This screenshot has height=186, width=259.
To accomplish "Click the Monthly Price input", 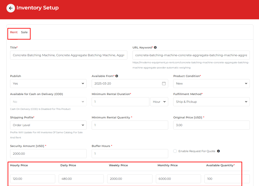I will click(x=178, y=179).
